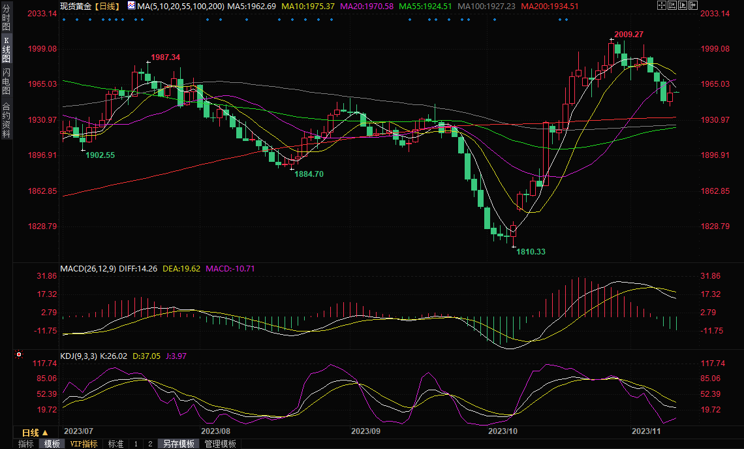The image size is (744, 449).
Task: Click the scroll-to-latest arrow icon
Action: point(692,6)
